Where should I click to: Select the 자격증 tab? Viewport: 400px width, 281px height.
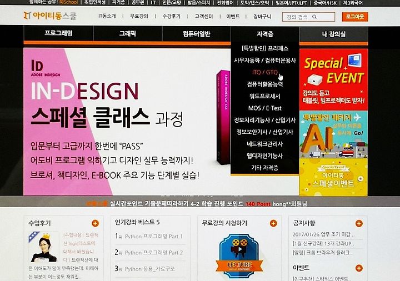[265, 34]
